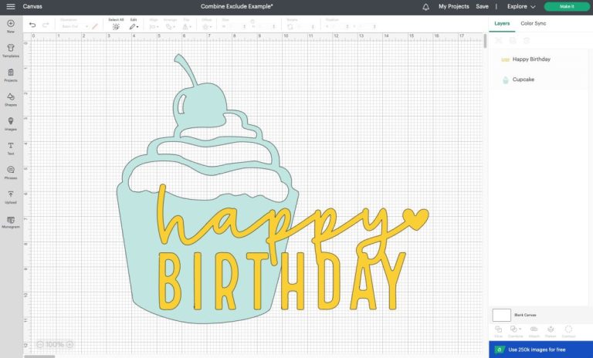The height and width of the screenshot is (358, 593).
Task: Click the Undo arrow
Action: 32,25
